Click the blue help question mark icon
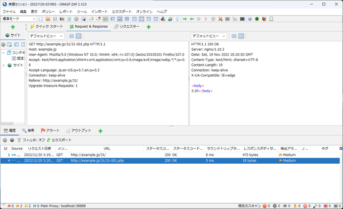 250,19
